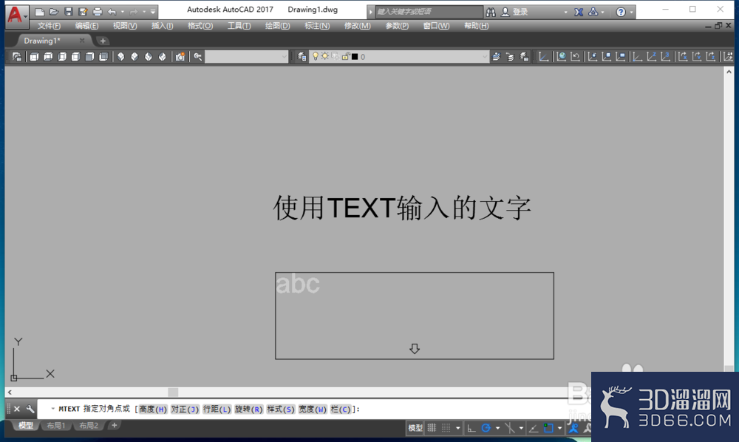Open the Layer Properties Manager icon

(302, 57)
